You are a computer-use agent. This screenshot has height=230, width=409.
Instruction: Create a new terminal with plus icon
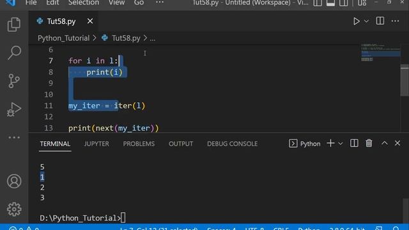(330, 143)
